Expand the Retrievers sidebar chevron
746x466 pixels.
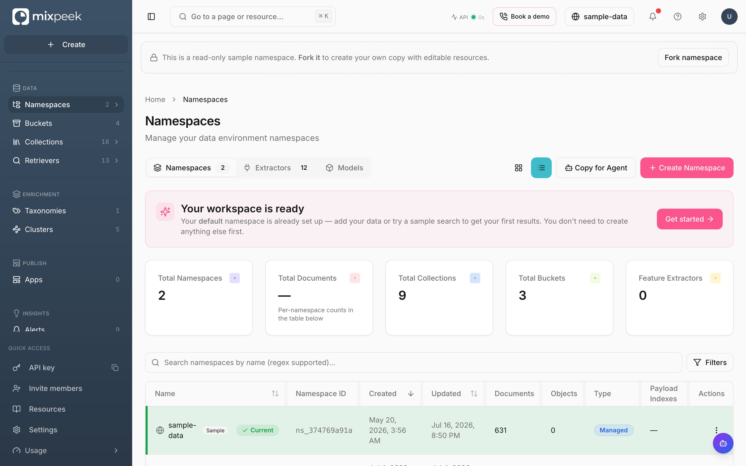coord(117,161)
